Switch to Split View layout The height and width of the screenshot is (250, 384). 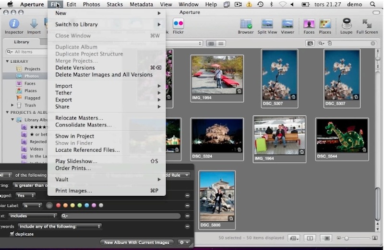point(267,24)
